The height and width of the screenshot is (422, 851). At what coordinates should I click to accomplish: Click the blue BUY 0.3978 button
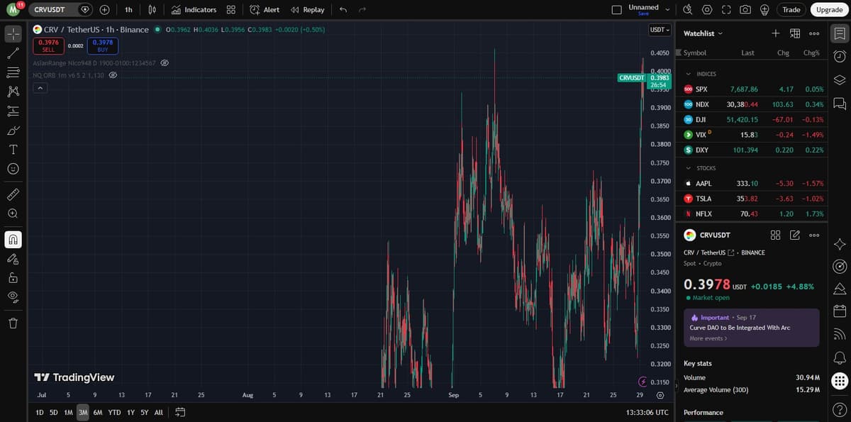point(103,46)
